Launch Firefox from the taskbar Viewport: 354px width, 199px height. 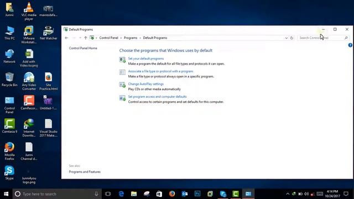172,194
